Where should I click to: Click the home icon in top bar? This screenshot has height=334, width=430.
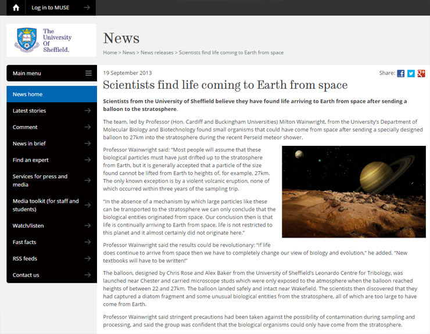tap(16, 8)
